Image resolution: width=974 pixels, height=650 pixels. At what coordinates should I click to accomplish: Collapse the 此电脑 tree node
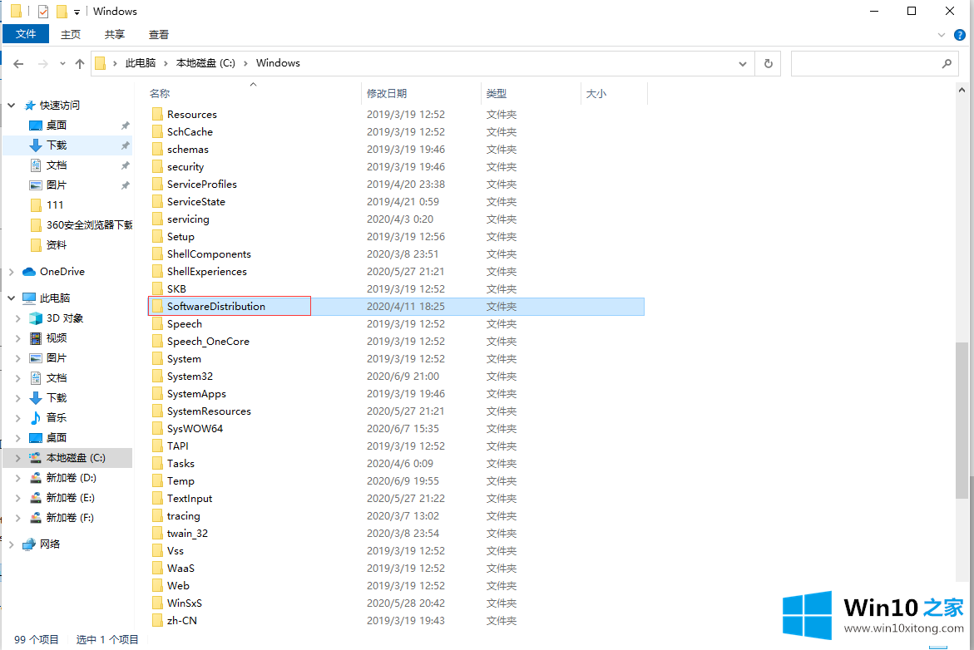click(11, 298)
